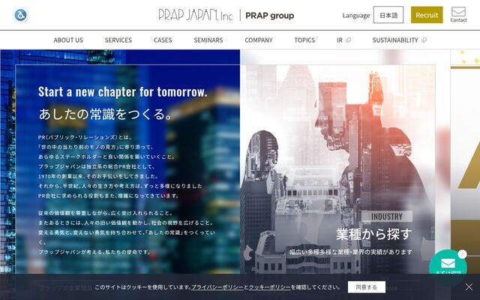Open the クッキーポリシー link in cookie bar
The width and height of the screenshot is (480, 300).
tap(269, 287)
